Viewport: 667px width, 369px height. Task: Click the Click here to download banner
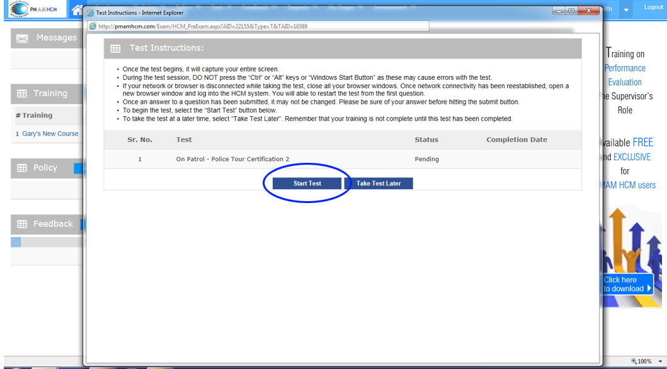(x=627, y=284)
